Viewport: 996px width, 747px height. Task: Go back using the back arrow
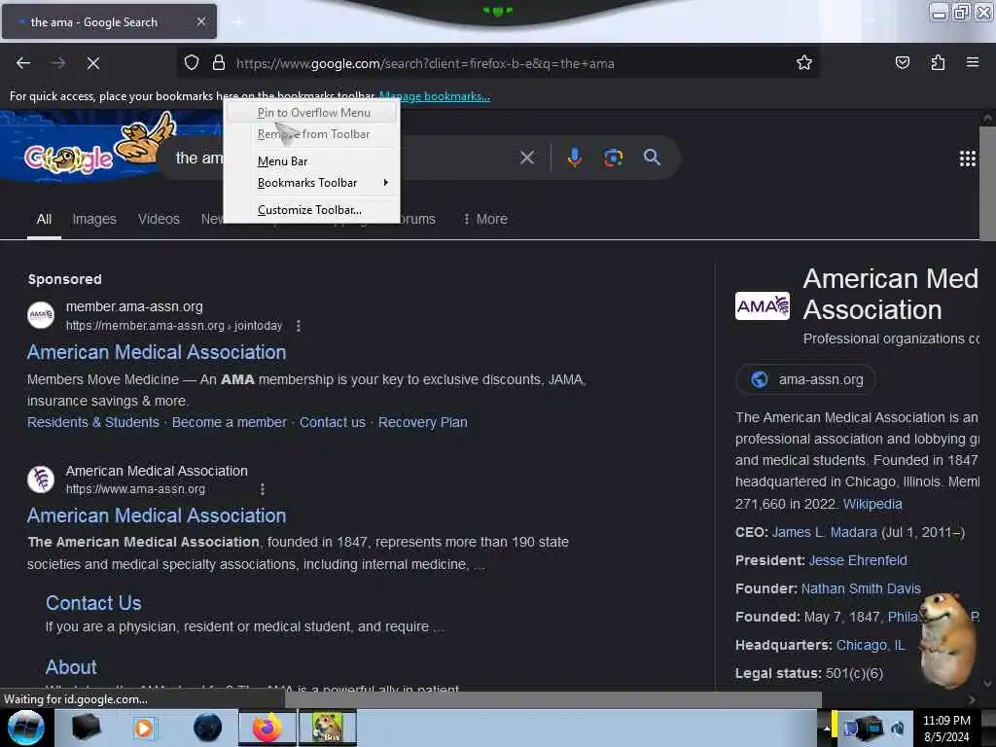23,63
